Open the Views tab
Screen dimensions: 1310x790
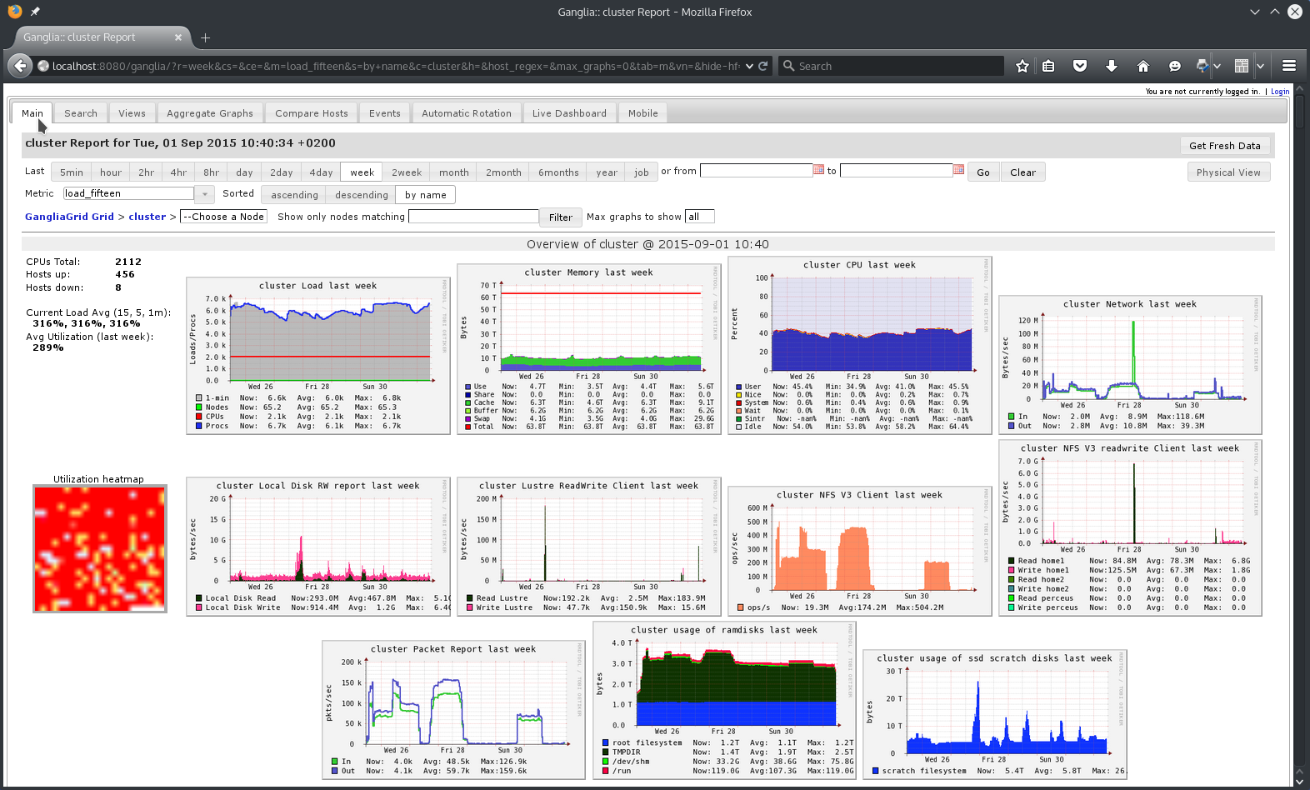132,113
